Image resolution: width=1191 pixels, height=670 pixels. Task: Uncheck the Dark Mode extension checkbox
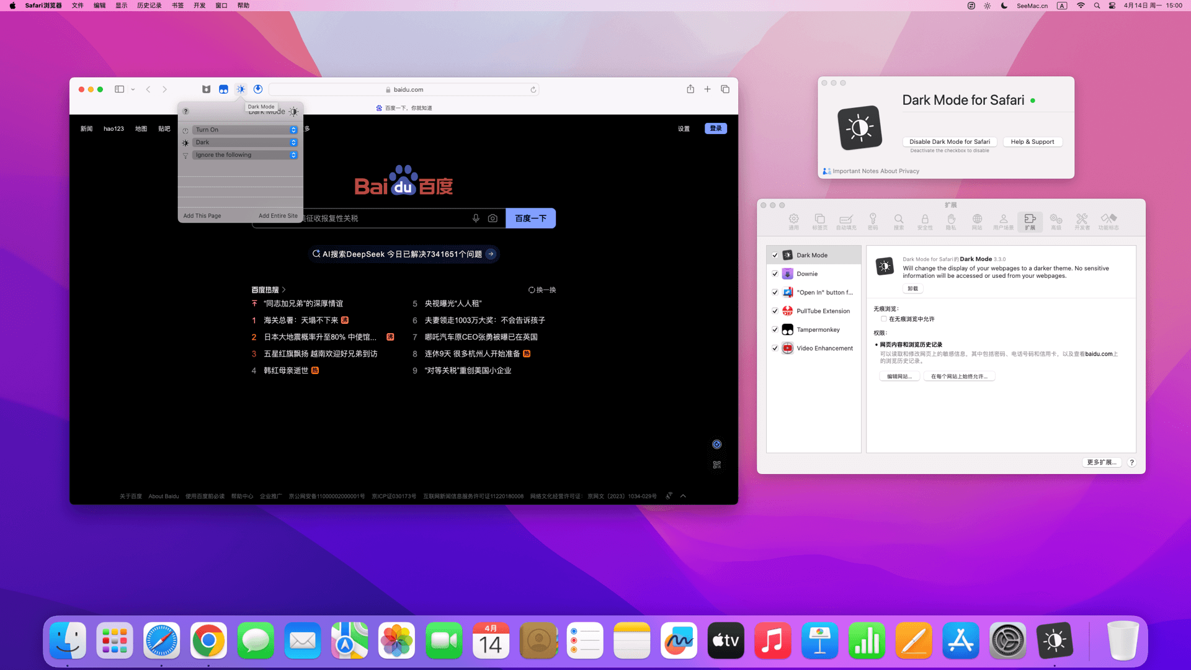pyautogui.click(x=775, y=255)
